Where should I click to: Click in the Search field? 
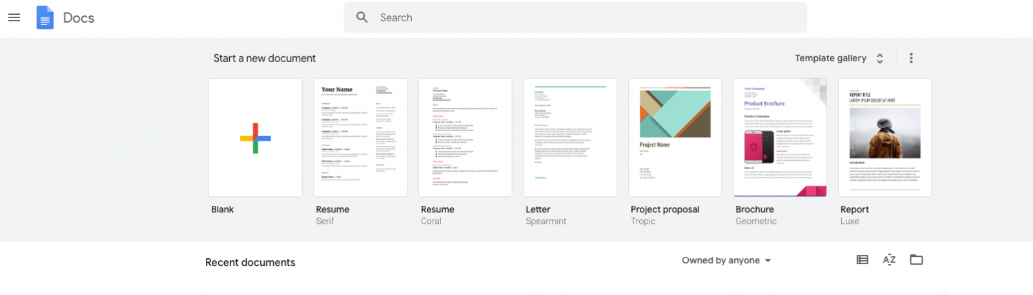575,17
